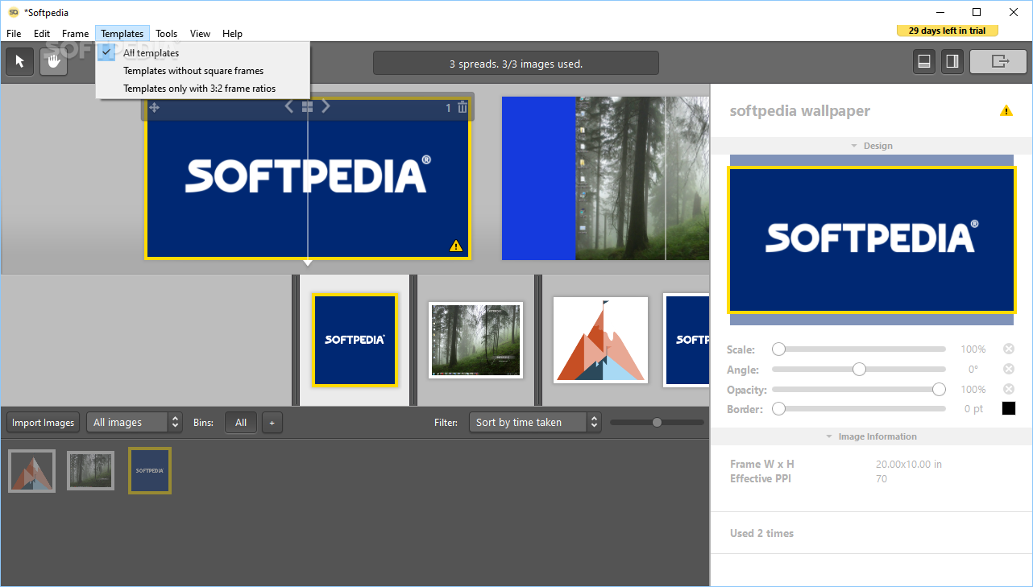Click Import Images button

pyautogui.click(x=44, y=423)
